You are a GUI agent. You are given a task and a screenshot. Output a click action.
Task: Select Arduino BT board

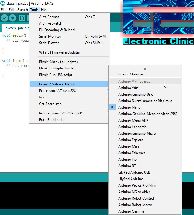145,166
